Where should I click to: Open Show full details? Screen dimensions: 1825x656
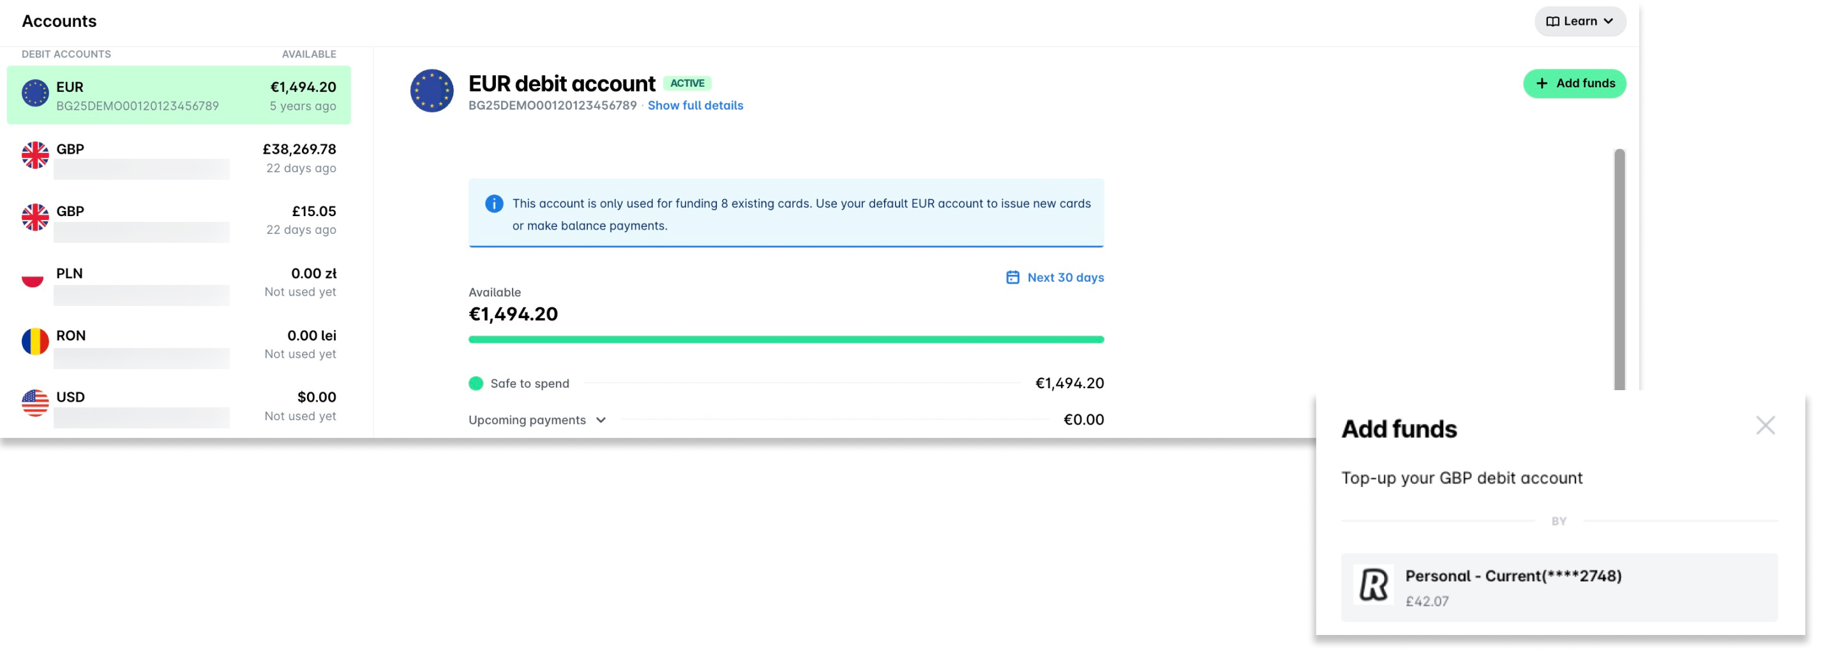coord(695,105)
